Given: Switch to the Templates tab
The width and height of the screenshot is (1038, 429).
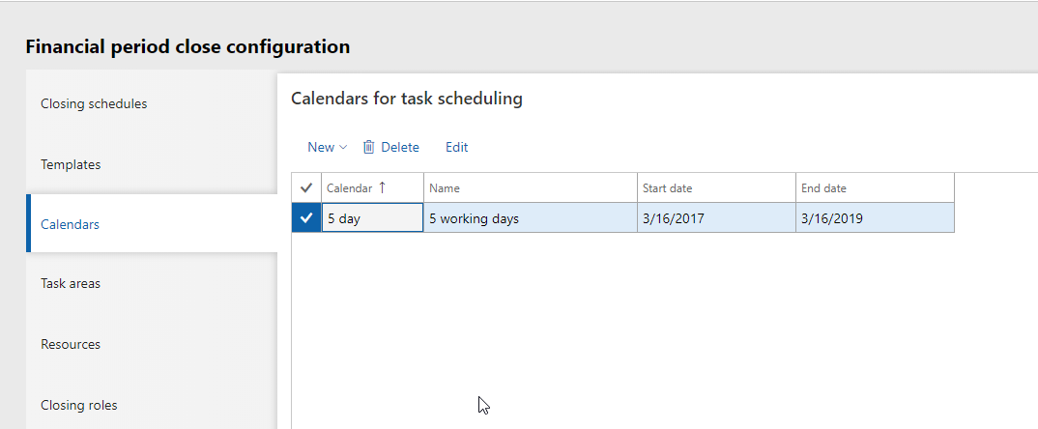Looking at the screenshot, I should coord(71,164).
